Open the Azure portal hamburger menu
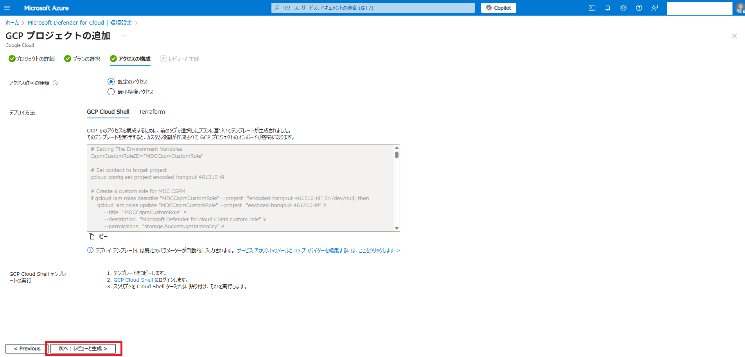 (x=7, y=8)
